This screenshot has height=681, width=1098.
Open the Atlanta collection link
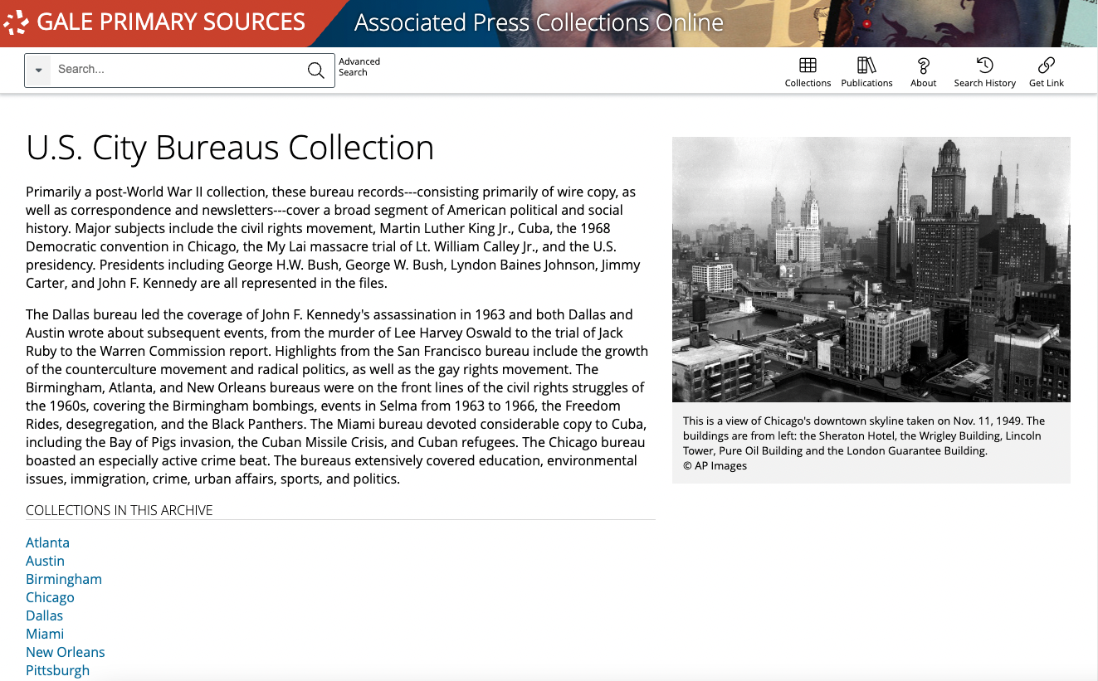47,542
